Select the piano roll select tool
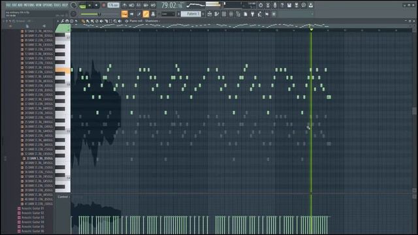 (110, 21)
